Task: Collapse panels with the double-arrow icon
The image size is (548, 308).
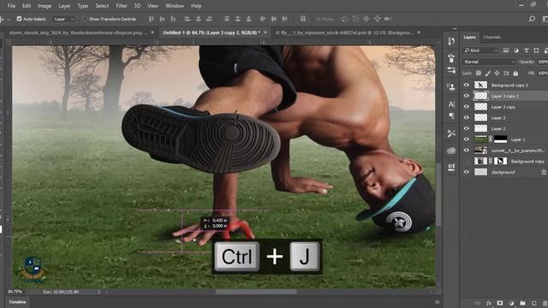Action: [455, 29]
